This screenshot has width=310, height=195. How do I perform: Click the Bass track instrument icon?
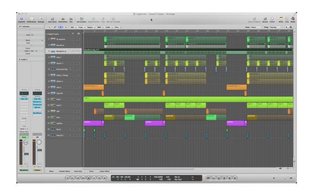pos(53,117)
